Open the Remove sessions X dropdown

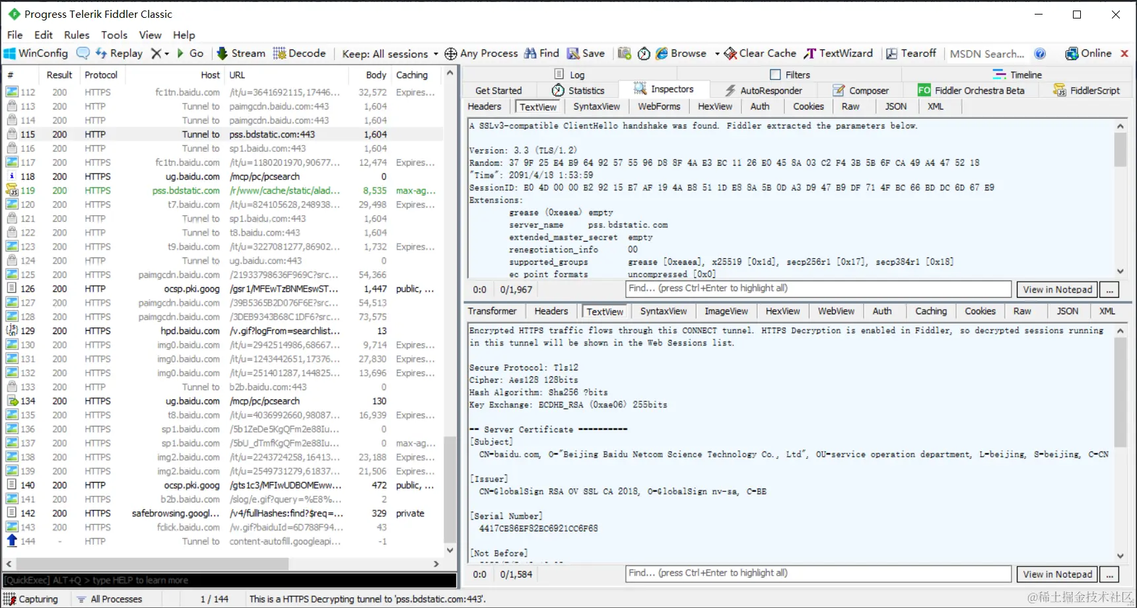tap(160, 53)
